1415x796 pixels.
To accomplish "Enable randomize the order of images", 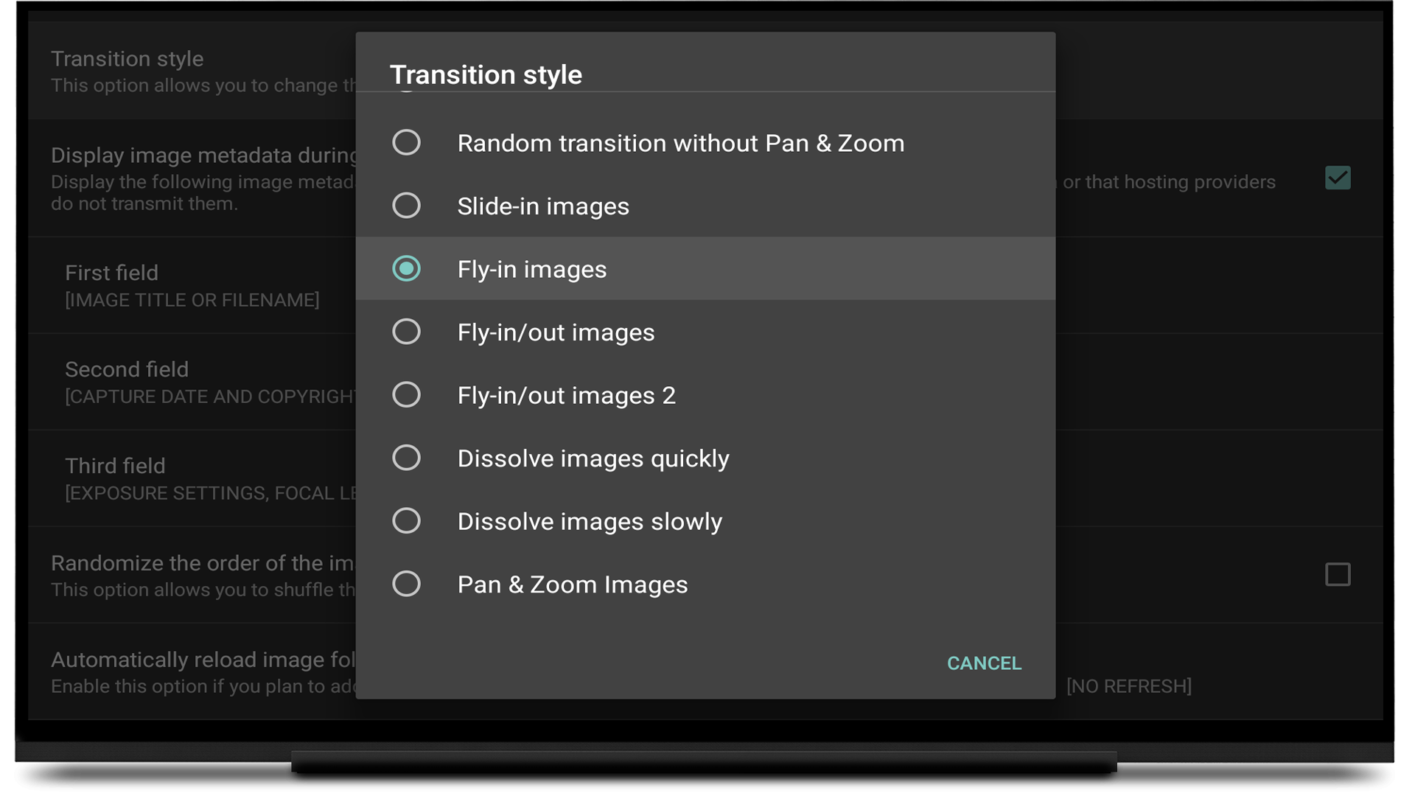I will 1338,574.
